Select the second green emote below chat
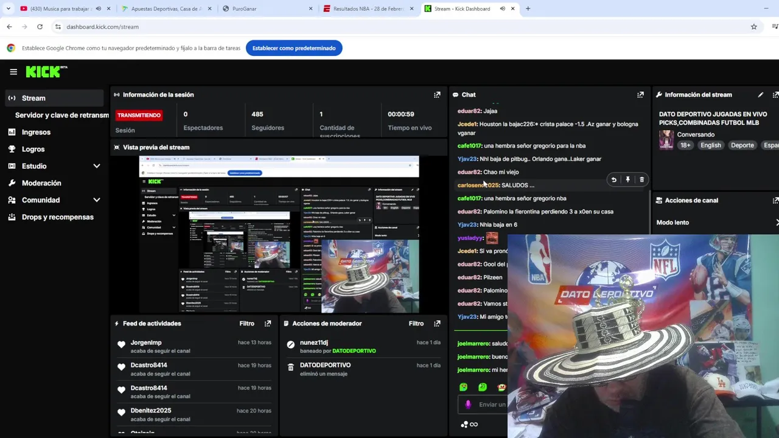The width and height of the screenshot is (779, 438). [482, 387]
